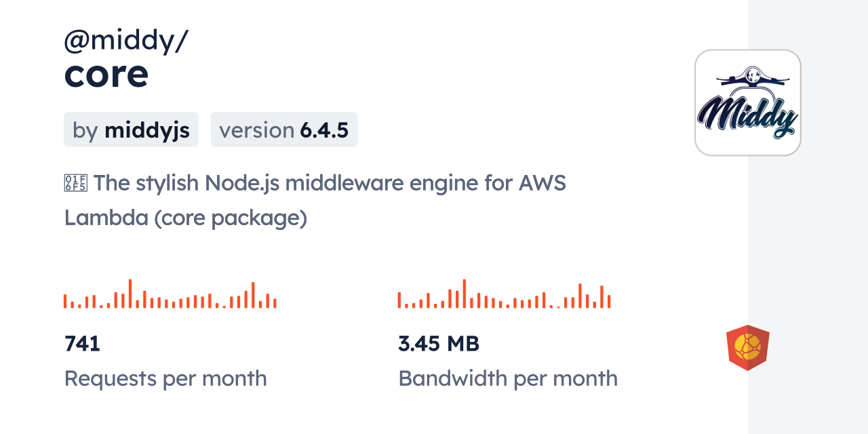Click the "Requests per month" label
868x434 pixels.
point(165,378)
